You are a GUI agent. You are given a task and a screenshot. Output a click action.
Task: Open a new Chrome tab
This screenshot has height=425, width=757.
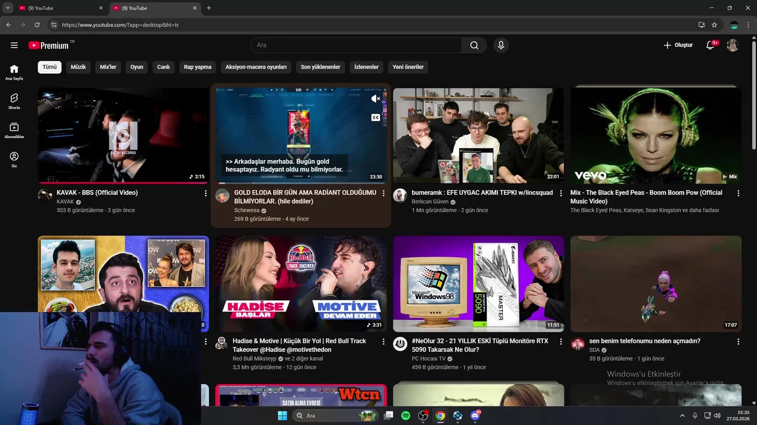click(x=209, y=8)
